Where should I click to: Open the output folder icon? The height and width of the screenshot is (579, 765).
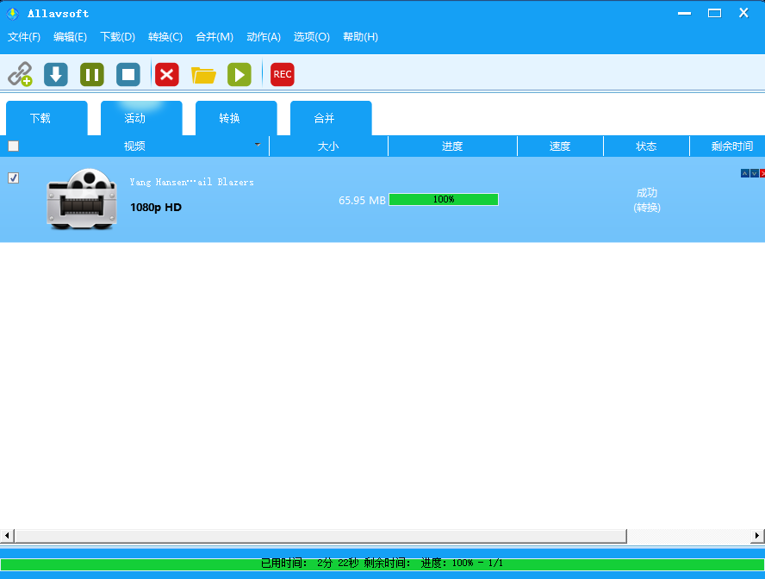[x=203, y=75]
